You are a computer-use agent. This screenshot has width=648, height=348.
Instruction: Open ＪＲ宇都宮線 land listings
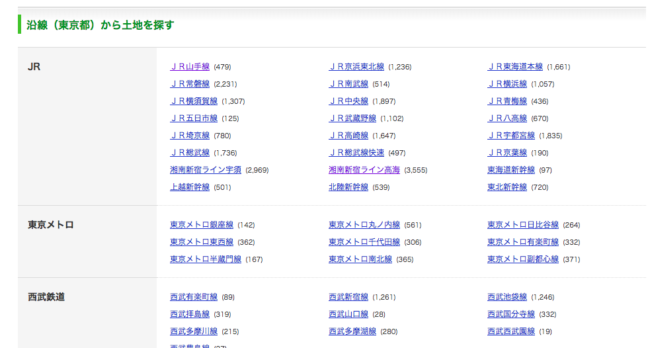tap(511, 136)
